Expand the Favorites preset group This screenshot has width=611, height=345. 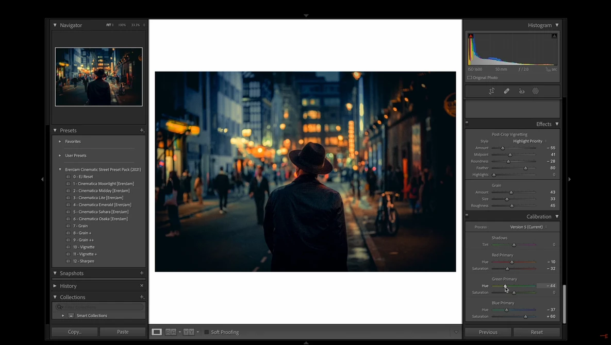pos(60,142)
